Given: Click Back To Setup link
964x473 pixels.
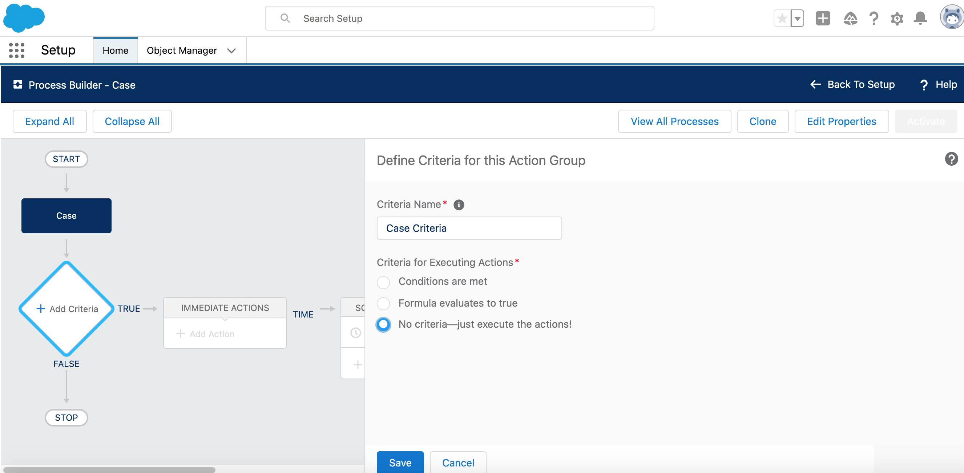Looking at the screenshot, I should click(861, 85).
